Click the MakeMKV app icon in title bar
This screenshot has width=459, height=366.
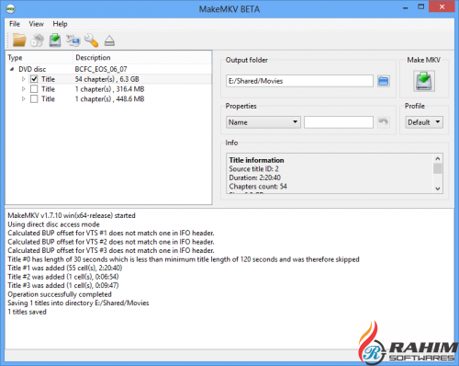coord(10,8)
